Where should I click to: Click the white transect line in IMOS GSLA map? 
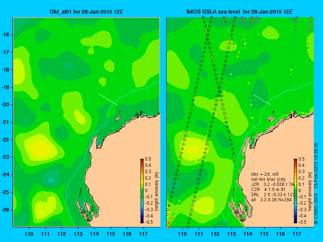tap(262, 100)
